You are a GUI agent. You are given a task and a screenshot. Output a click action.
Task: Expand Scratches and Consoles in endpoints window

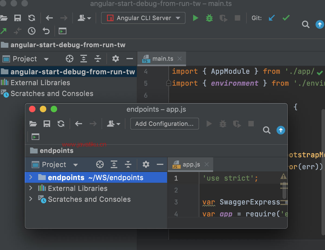pyautogui.click(x=31, y=199)
